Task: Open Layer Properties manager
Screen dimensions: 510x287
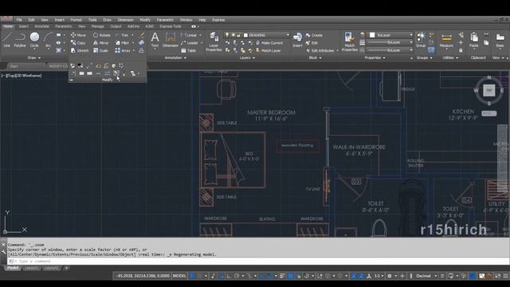Action: pos(214,41)
